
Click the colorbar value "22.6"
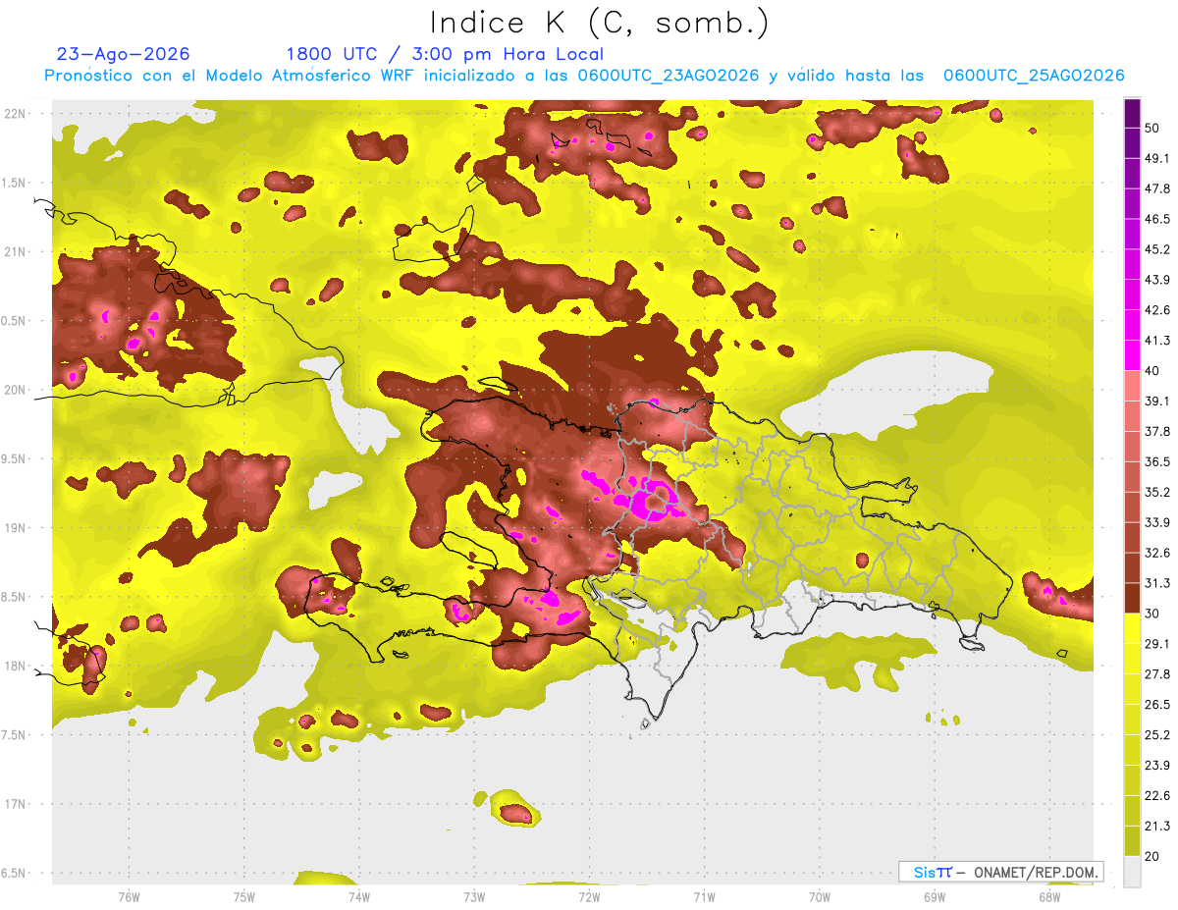[1157, 795]
